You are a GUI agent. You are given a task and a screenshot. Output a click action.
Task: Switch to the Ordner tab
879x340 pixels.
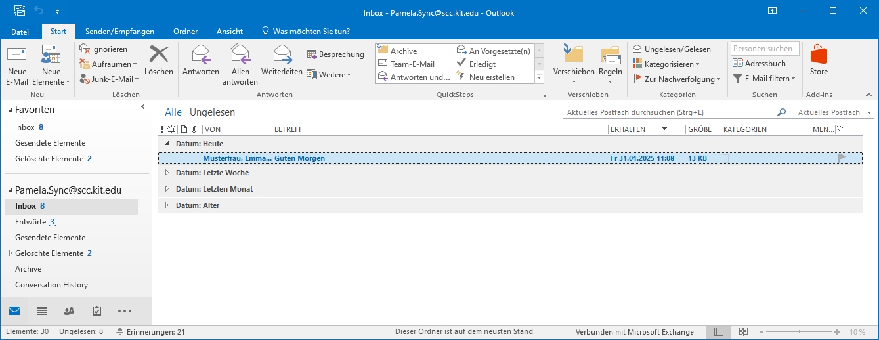click(186, 32)
